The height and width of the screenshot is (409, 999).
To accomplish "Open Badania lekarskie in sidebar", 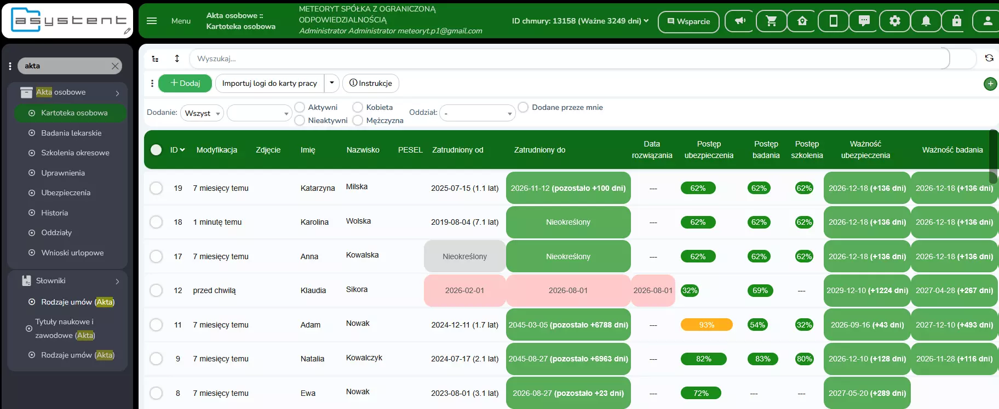I will pos(71,133).
